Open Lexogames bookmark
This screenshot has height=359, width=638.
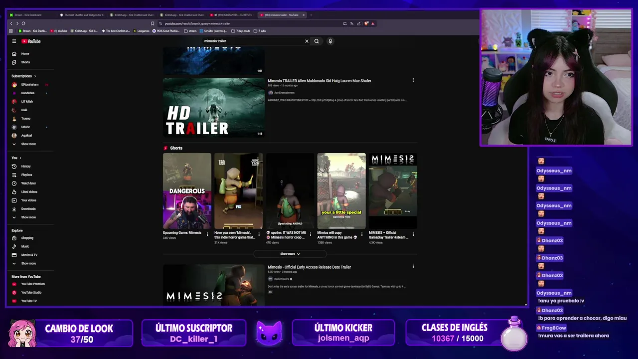pos(141,31)
